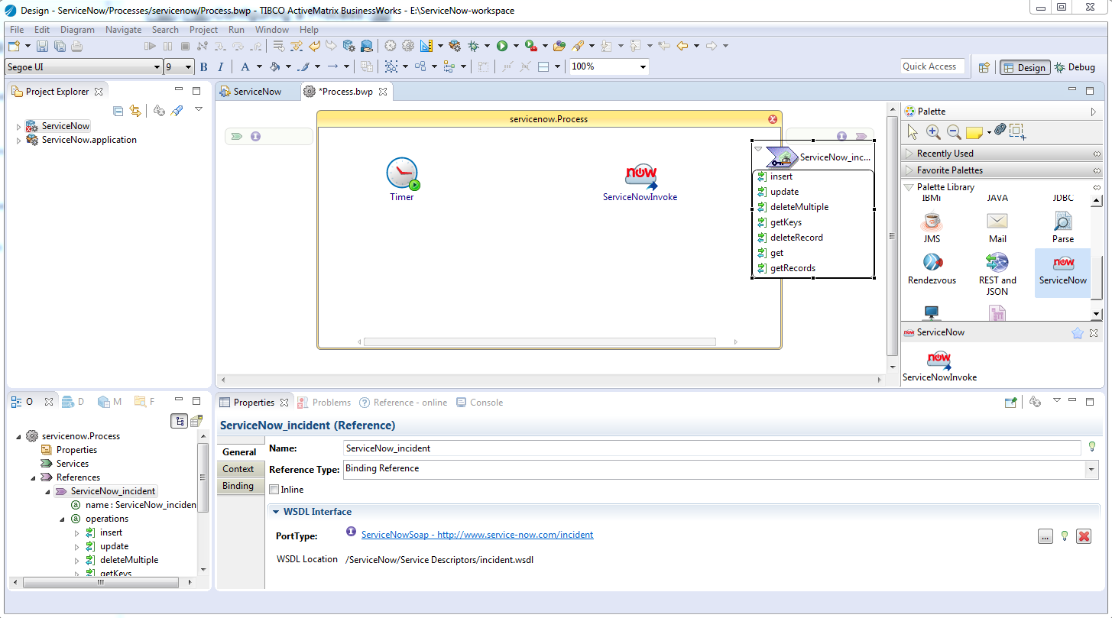The width and height of the screenshot is (1112, 618).
Task: Open the Open Perspective toolbar button
Action: 984,67
